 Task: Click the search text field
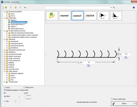click(78, 7)
